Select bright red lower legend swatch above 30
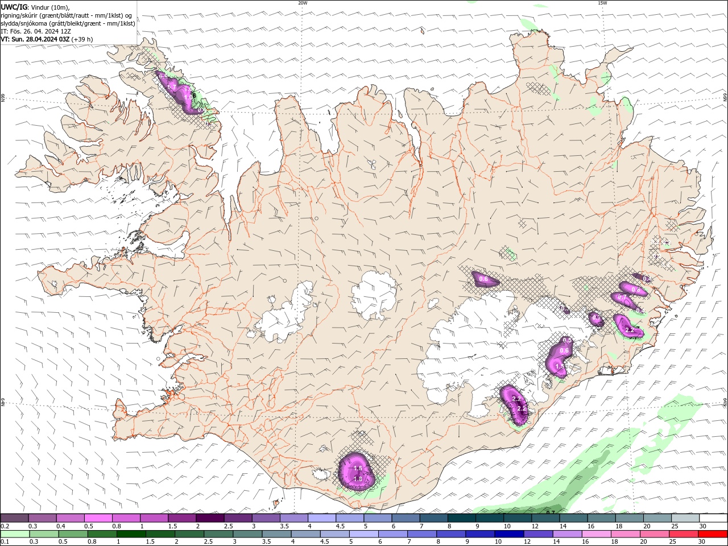The height and width of the screenshot is (546, 728). (713, 534)
